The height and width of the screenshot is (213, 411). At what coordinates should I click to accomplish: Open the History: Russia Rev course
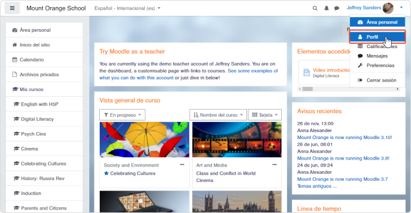(x=44, y=178)
